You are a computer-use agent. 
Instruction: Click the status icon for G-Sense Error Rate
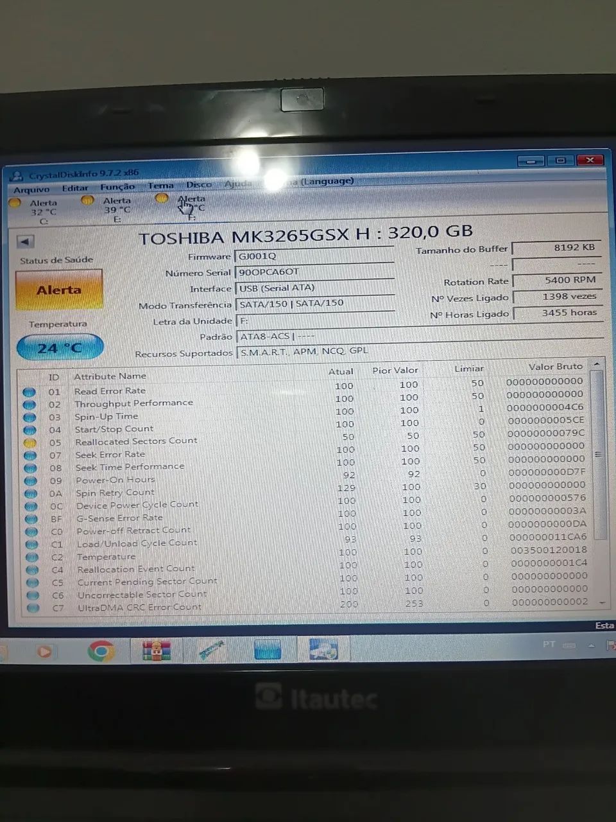coord(31,519)
